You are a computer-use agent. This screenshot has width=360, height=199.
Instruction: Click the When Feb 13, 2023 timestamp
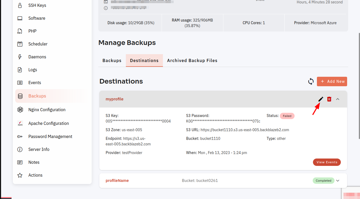point(217,153)
